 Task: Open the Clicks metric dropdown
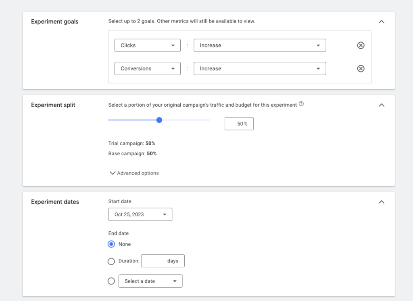(x=147, y=45)
